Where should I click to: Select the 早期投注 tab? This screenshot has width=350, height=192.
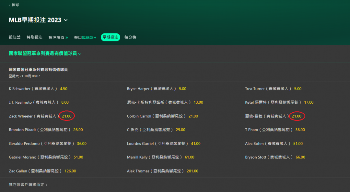tap(110, 37)
